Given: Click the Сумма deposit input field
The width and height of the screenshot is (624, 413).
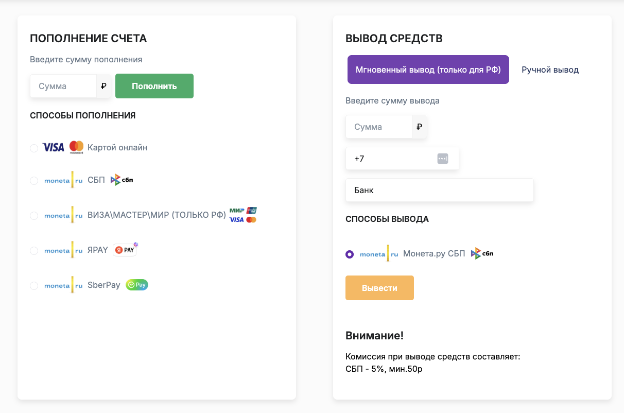Looking at the screenshot, I should [x=62, y=85].
